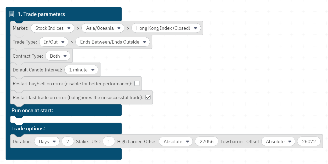Click the USD stake amount field
The height and width of the screenshot is (164, 328).
(x=109, y=142)
